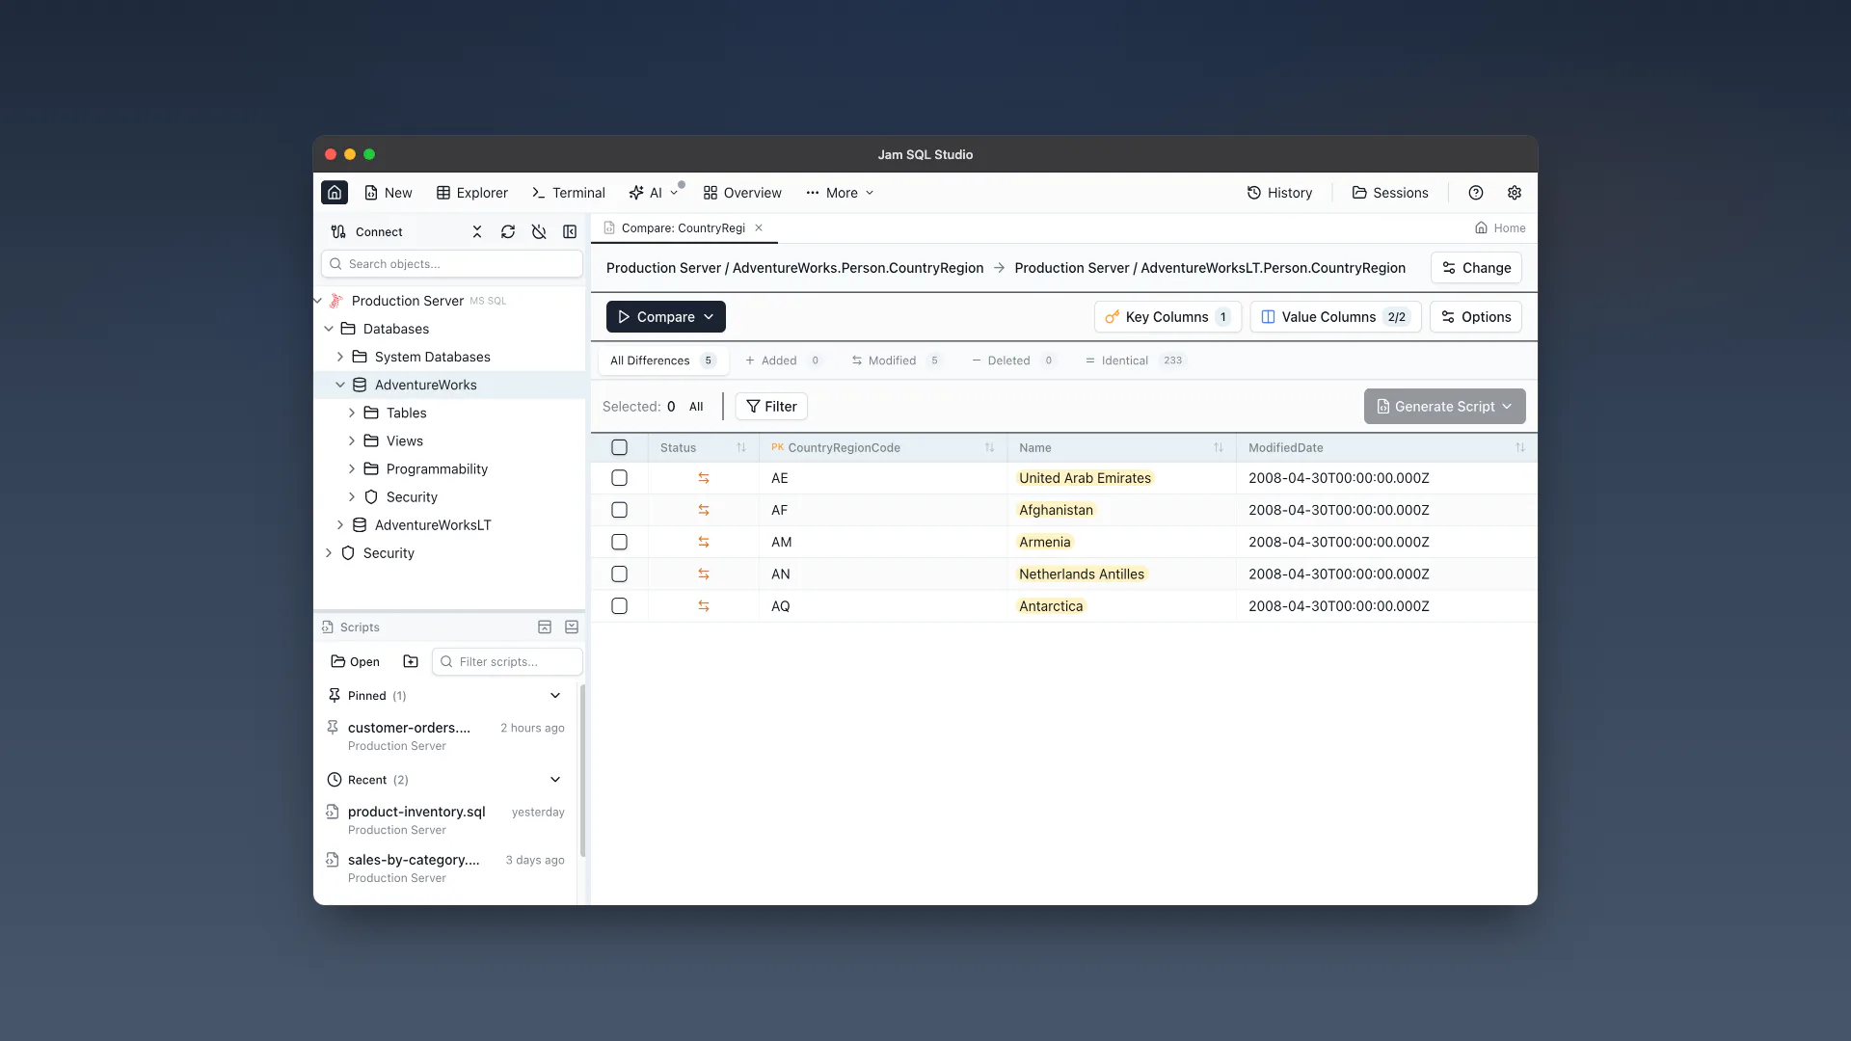
Task: Click the home icon in the toolbar
Action: [x=335, y=193]
